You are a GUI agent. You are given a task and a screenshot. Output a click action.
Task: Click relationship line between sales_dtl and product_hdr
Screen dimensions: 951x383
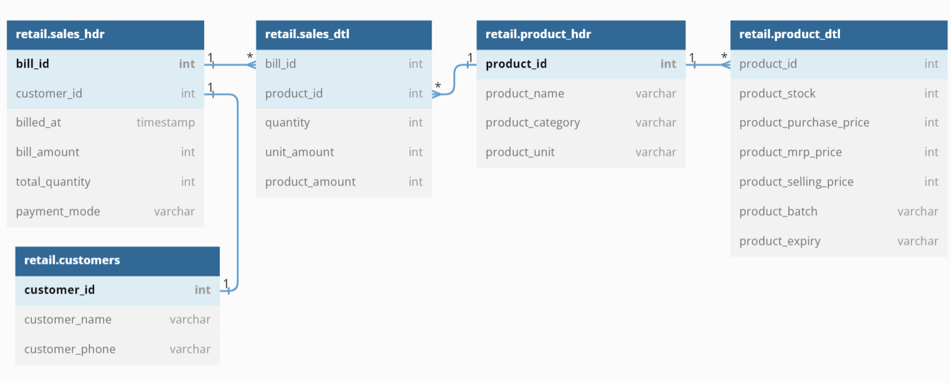(x=454, y=79)
